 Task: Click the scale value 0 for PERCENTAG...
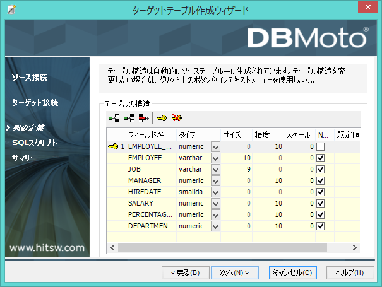pos(300,214)
